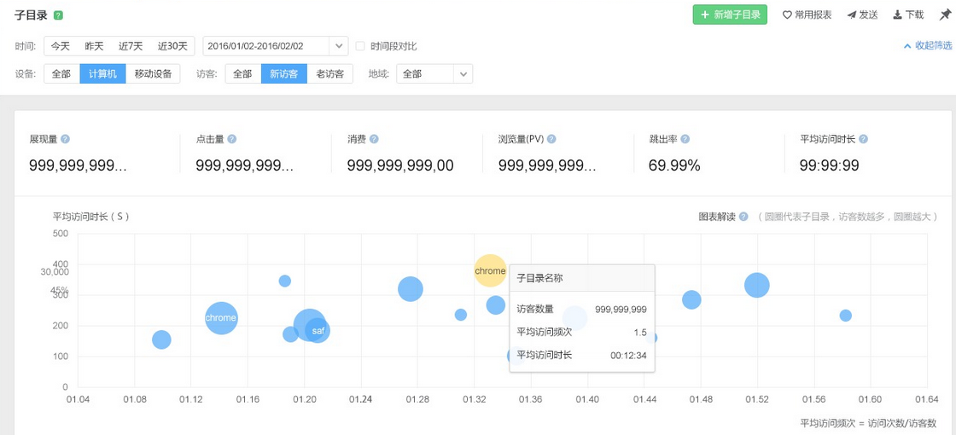Click the green help icon beside 子目录
This screenshot has height=435, width=956.
click(58, 15)
